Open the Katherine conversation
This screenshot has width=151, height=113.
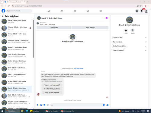click(16, 42)
